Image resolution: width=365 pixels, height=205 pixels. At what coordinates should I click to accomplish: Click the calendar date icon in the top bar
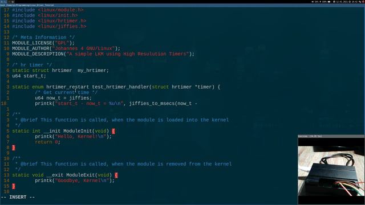[x=334, y=2]
